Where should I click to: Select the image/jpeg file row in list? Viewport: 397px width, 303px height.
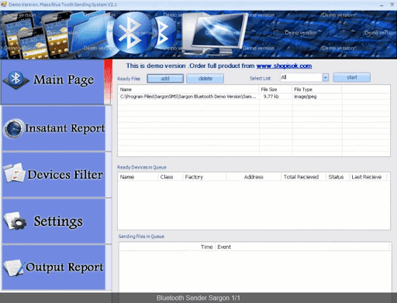254,97
